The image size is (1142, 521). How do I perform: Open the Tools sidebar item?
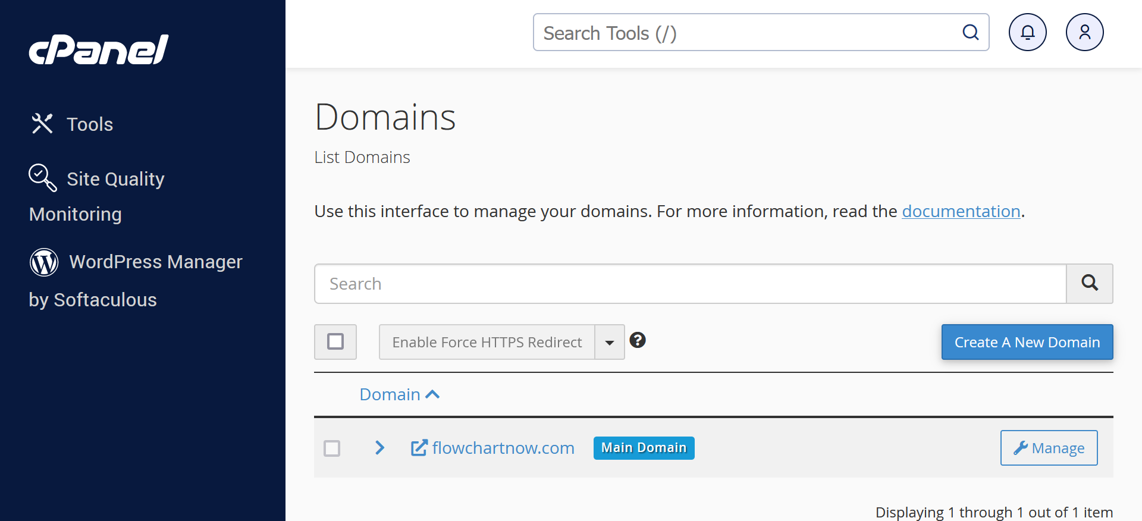72,124
